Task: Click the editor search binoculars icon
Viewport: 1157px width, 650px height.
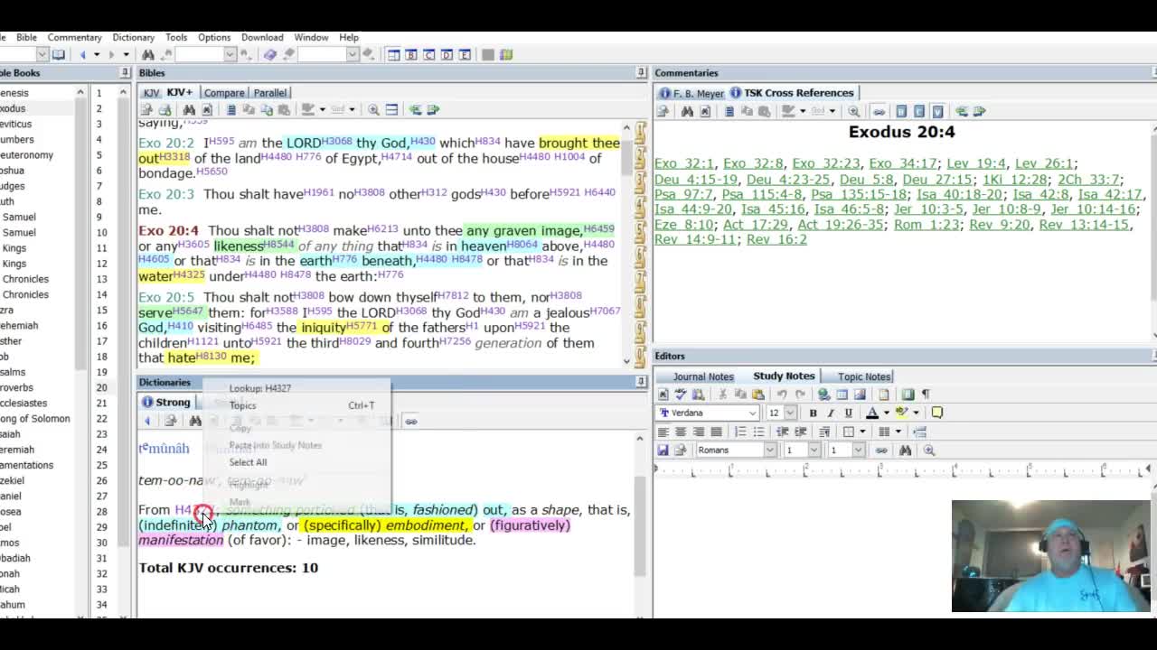Action: (x=905, y=450)
